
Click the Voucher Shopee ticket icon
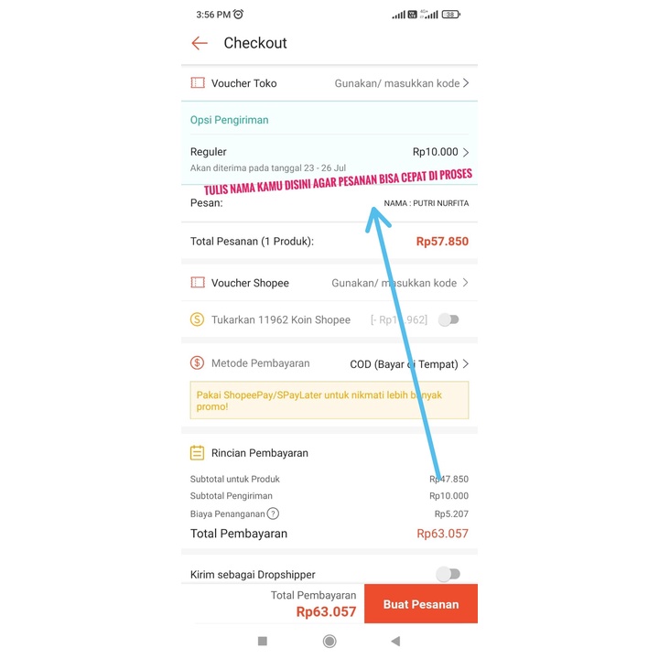[x=198, y=283]
